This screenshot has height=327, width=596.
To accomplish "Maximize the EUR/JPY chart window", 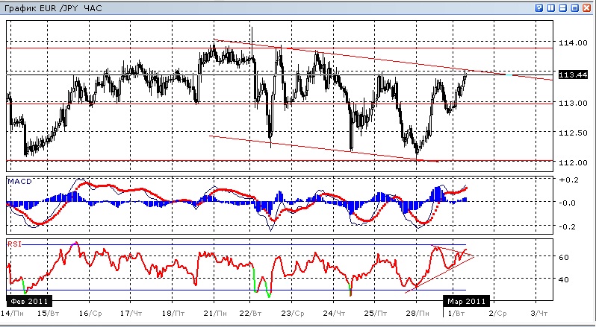I will tap(574, 8).
